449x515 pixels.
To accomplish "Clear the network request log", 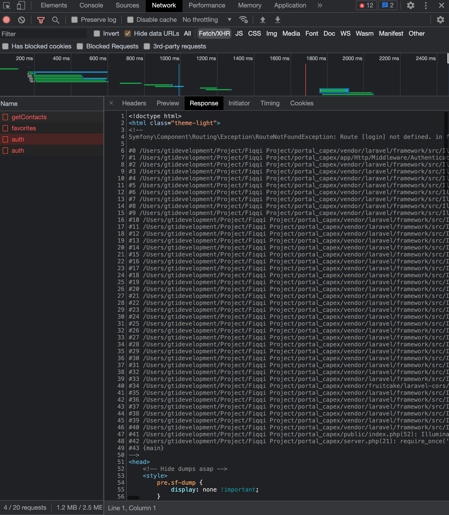I will tap(22, 20).
